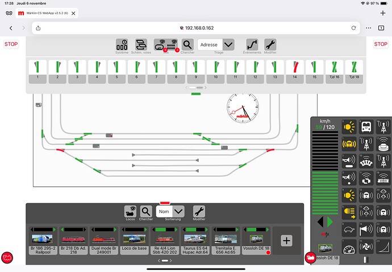Click the Modifier wrench in accessories bar

pos(270,45)
